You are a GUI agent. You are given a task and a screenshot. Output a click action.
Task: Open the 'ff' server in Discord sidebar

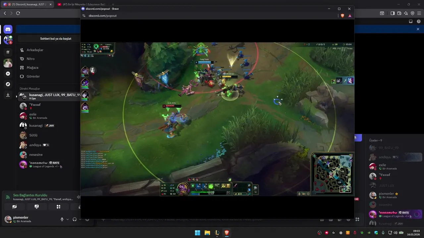tap(8, 52)
